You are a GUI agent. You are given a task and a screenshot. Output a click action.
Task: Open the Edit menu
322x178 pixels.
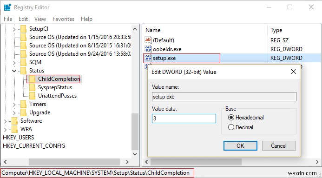(23, 19)
